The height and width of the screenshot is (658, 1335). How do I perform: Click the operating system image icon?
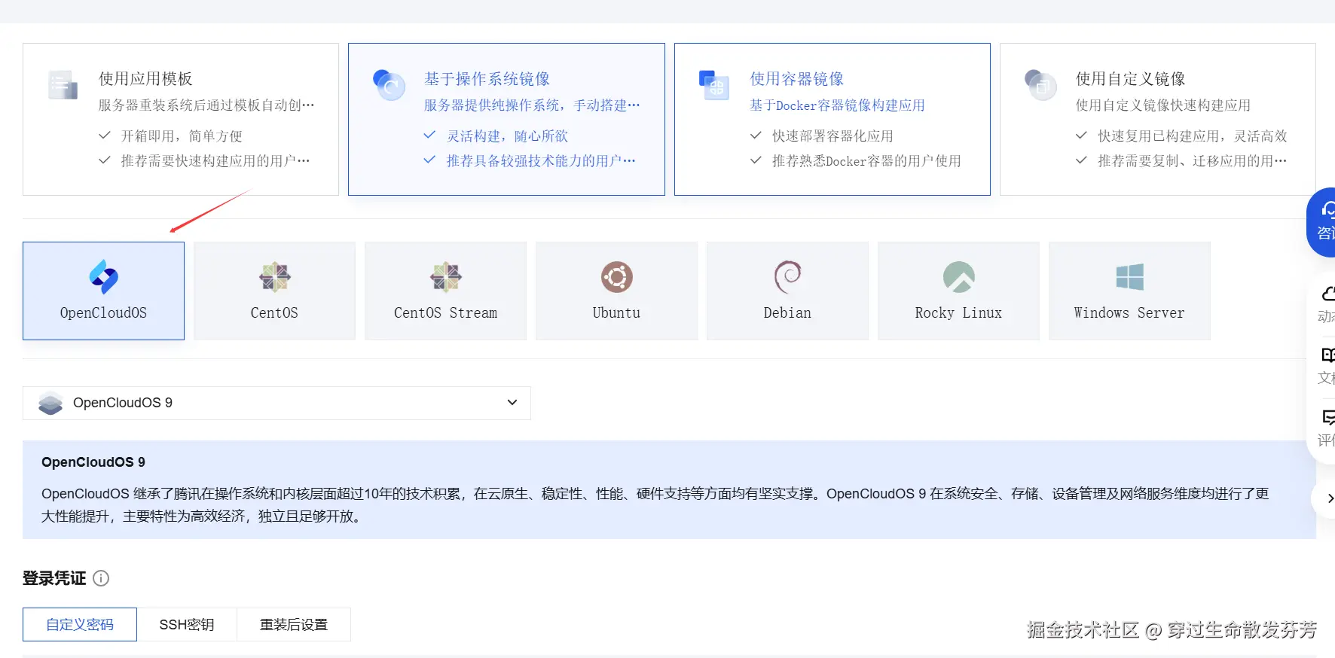tap(390, 85)
